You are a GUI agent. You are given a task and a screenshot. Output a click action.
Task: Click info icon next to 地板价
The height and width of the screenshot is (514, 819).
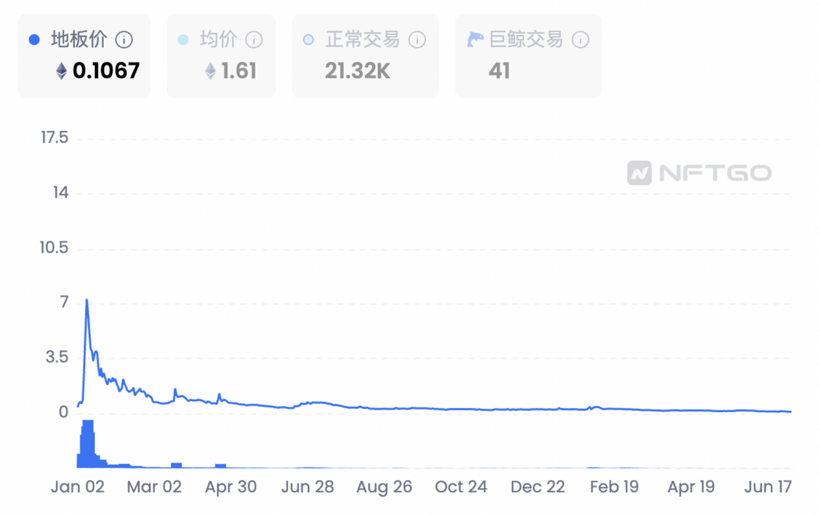coord(124,40)
